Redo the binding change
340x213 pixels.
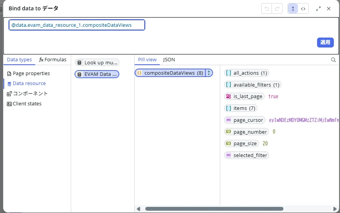tap(277, 9)
